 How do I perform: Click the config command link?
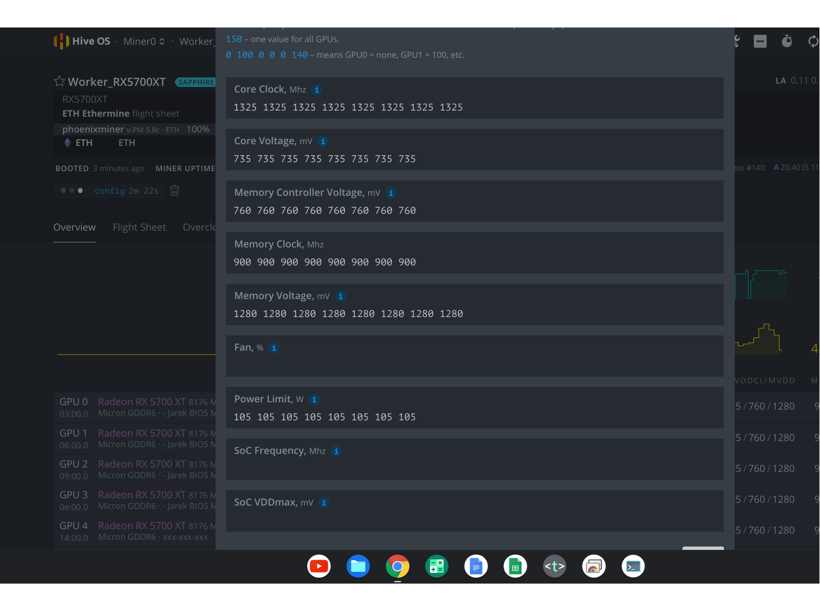pyautogui.click(x=109, y=191)
